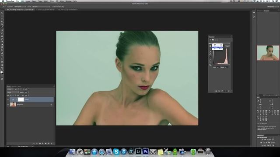Choose Green in Curves channel list

tap(217, 48)
